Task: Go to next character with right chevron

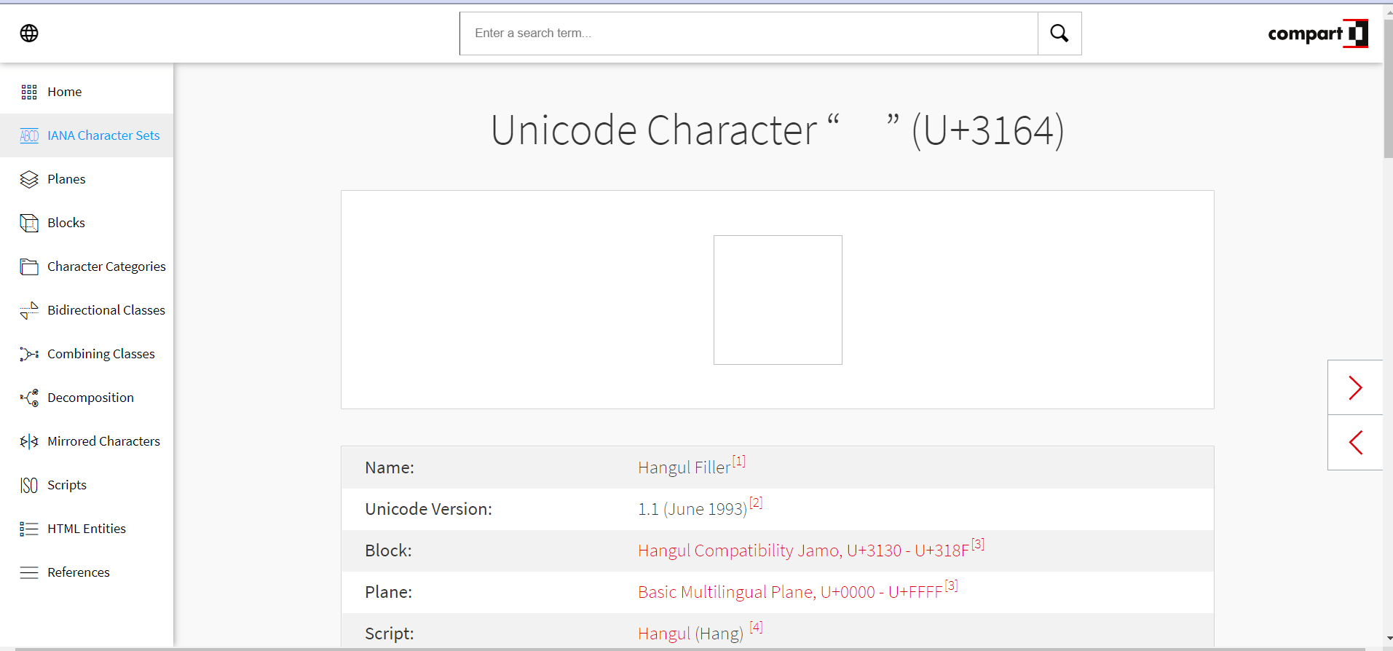Action: coord(1354,387)
